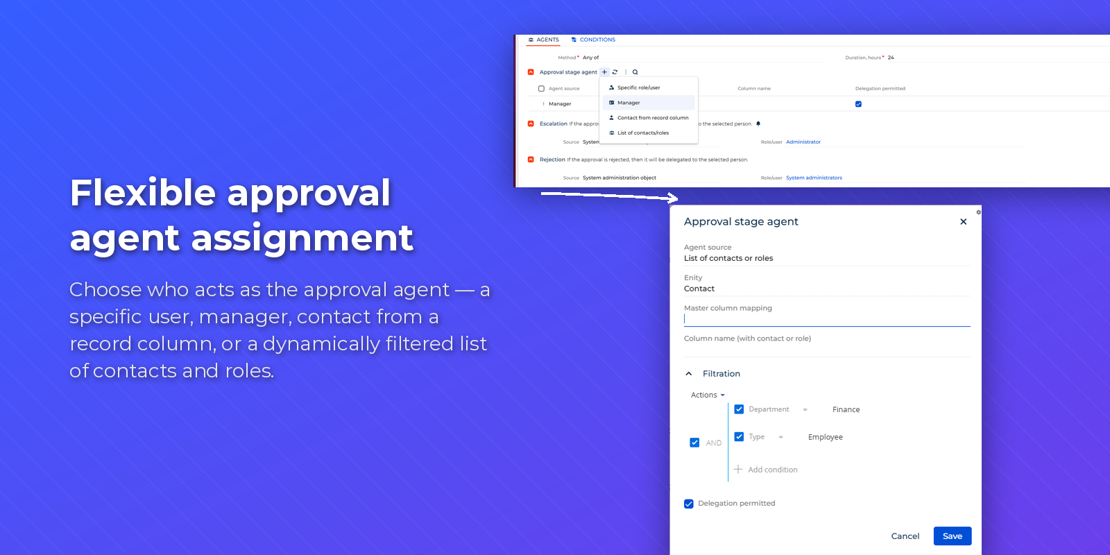
Task: Collapse the Escalation section
Action: (x=531, y=123)
